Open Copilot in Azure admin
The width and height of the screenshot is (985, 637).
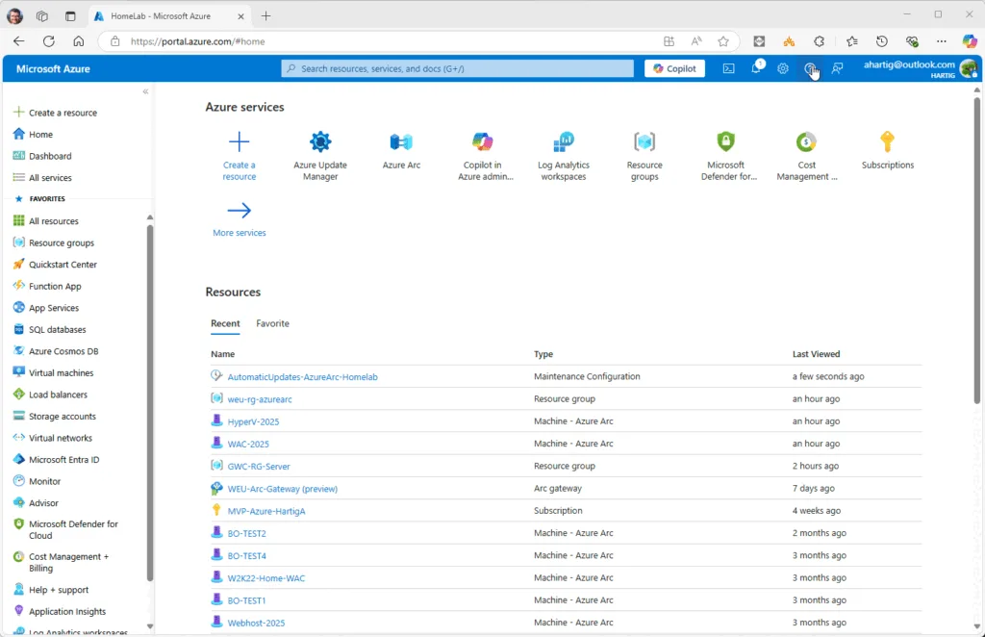(482, 152)
